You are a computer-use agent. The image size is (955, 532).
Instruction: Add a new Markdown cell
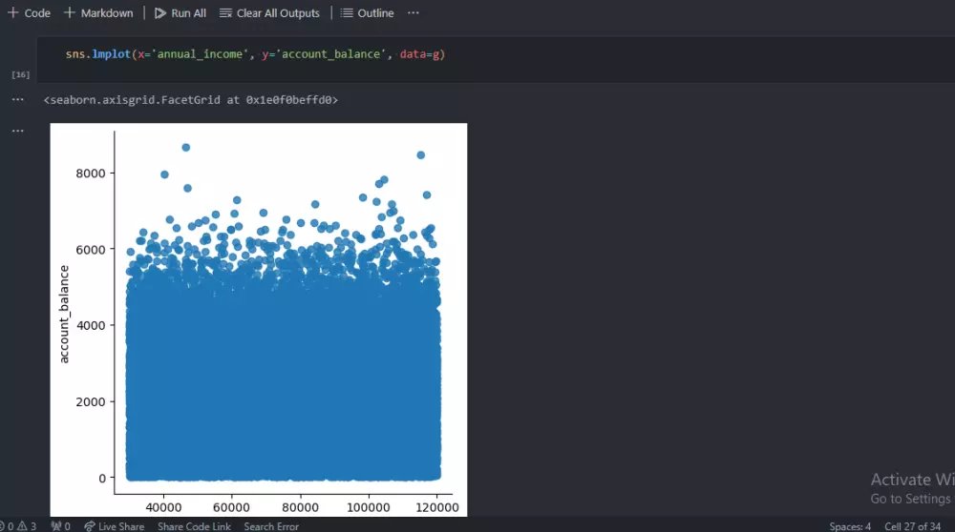pyautogui.click(x=98, y=12)
